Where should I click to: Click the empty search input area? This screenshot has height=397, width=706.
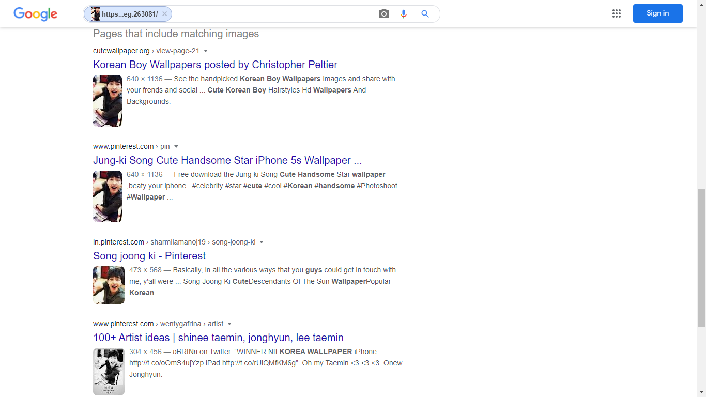pyautogui.click(x=274, y=14)
